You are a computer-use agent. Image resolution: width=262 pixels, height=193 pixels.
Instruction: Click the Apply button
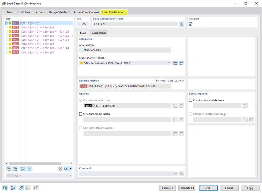(x=250, y=188)
